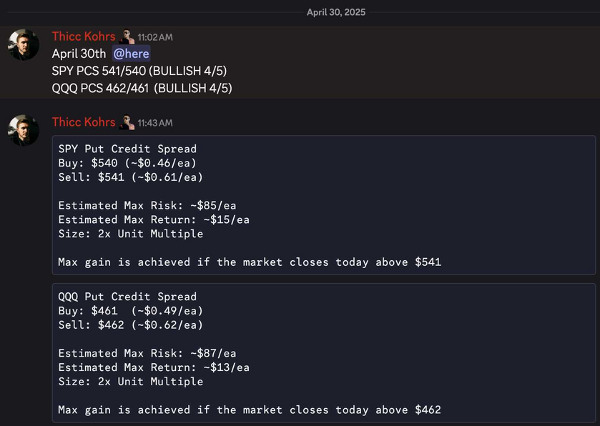The height and width of the screenshot is (426, 600).
Task: Click the @here mention
Action: click(x=132, y=54)
